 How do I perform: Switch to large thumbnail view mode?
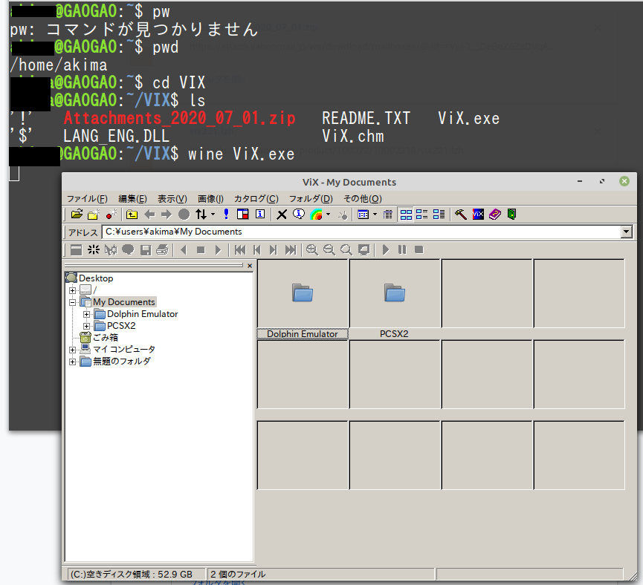pyautogui.click(x=407, y=215)
